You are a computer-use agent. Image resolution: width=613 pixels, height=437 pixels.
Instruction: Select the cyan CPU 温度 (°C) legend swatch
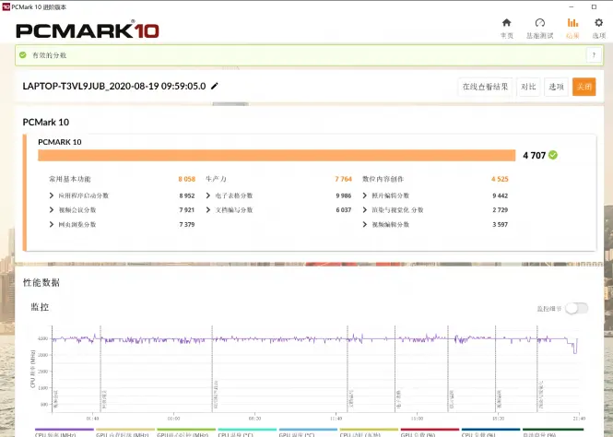pyautogui.click(x=247, y=430)
